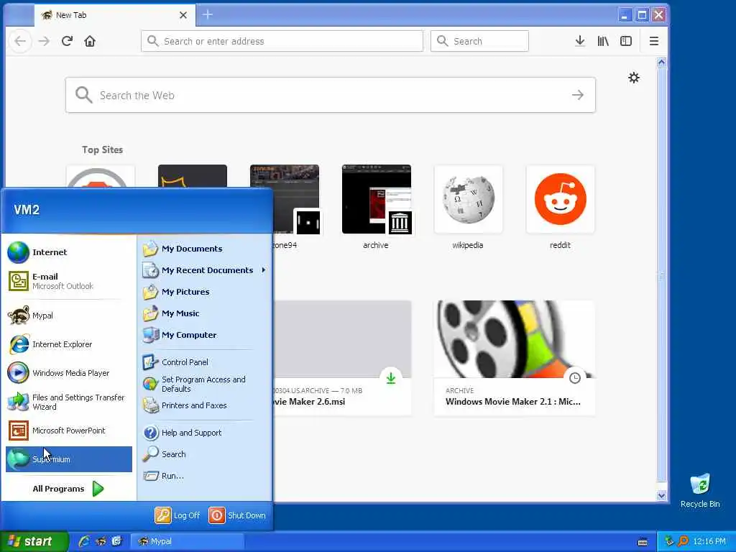Go to browser home page
Image resolution: width=736 pixels, height=552 pixels.
90,41
